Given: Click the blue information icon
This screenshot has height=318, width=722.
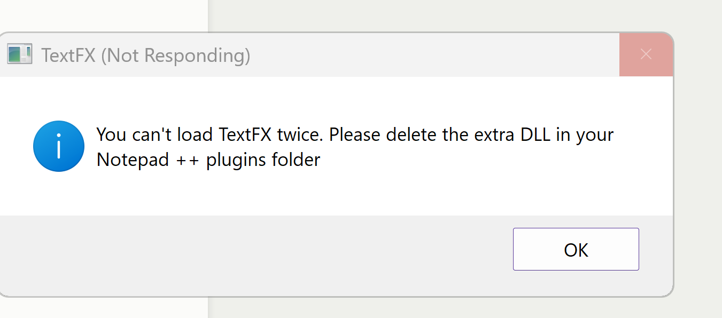Looking at the screenshot, I should [x=59, y=146].
